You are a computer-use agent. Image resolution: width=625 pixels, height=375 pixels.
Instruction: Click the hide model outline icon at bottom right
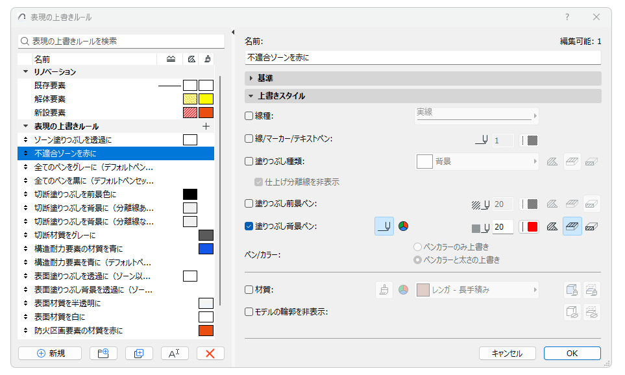[x=591, y=312]
